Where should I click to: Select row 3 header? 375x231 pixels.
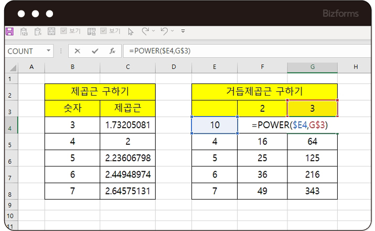pos(11,109)
